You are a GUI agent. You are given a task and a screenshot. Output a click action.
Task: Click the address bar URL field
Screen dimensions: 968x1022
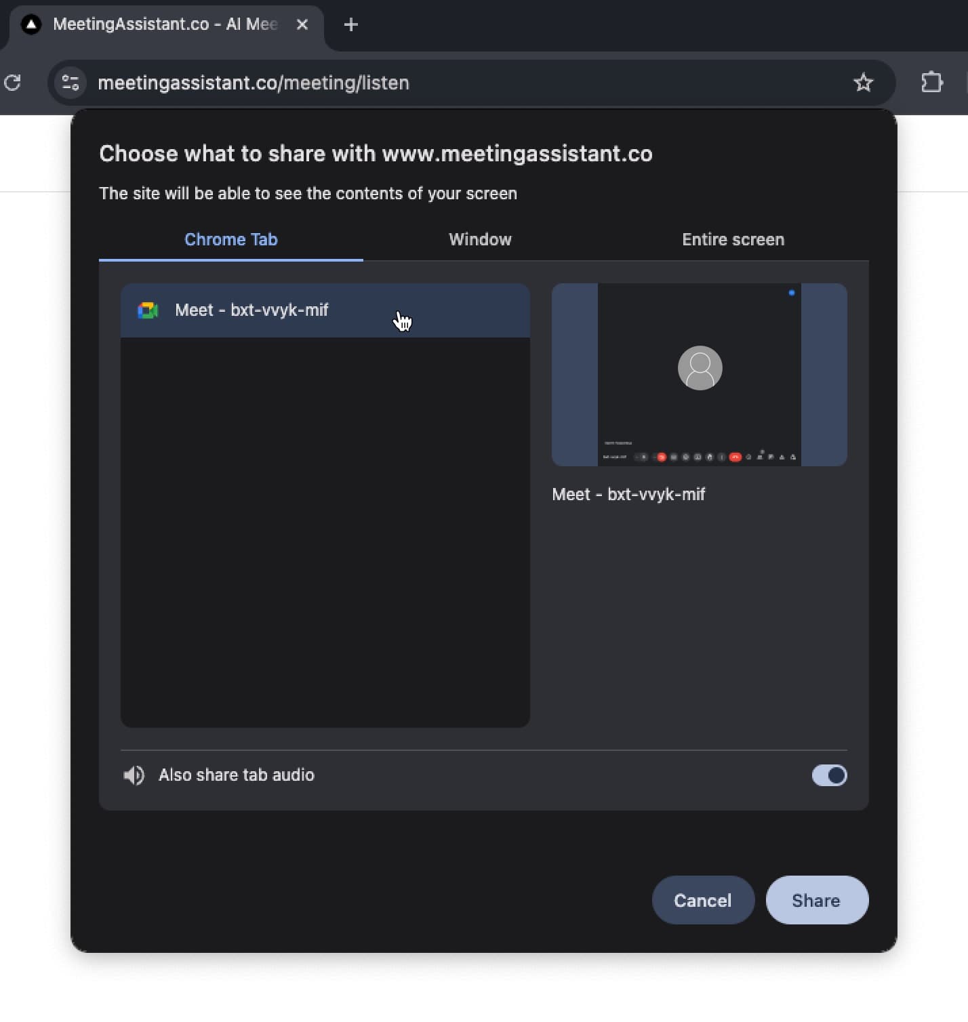471,83
